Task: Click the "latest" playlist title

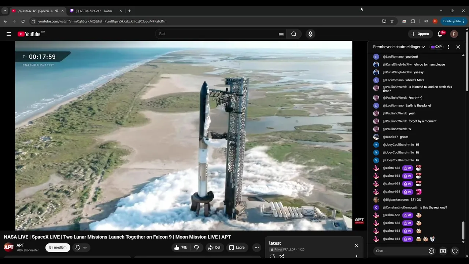Action: pyautogui.click(x=275, y=243)
